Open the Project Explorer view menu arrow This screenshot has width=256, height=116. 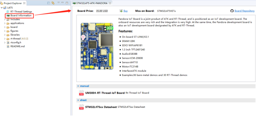[x=59, y=3]
